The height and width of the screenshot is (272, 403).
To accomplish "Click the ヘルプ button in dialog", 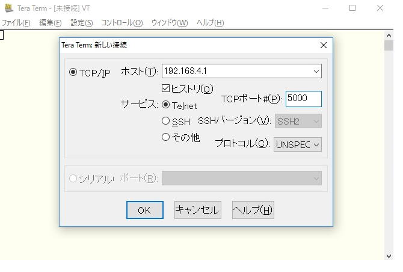I will [x=253, y=210].
